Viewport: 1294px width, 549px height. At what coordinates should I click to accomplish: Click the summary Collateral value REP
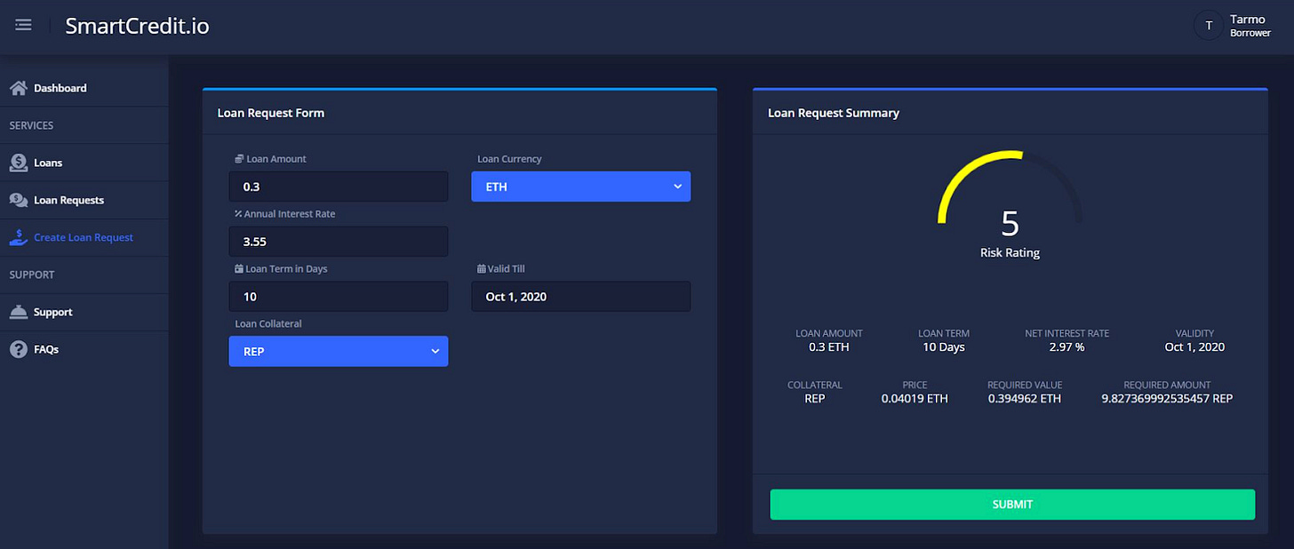pos(815,399)
